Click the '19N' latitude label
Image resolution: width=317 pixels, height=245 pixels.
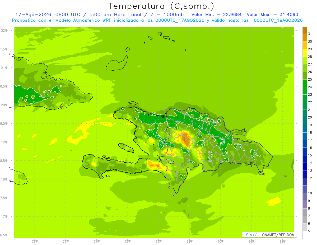[4, 142]
